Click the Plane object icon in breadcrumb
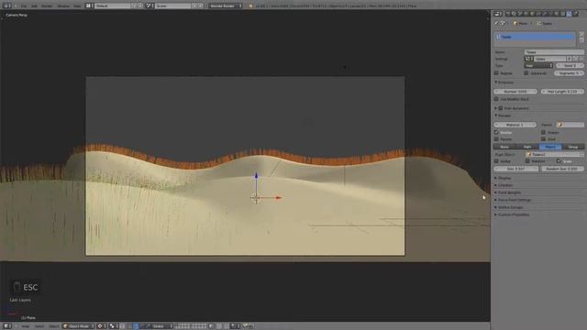Screen dimensions: 587x330 point(515,23)
